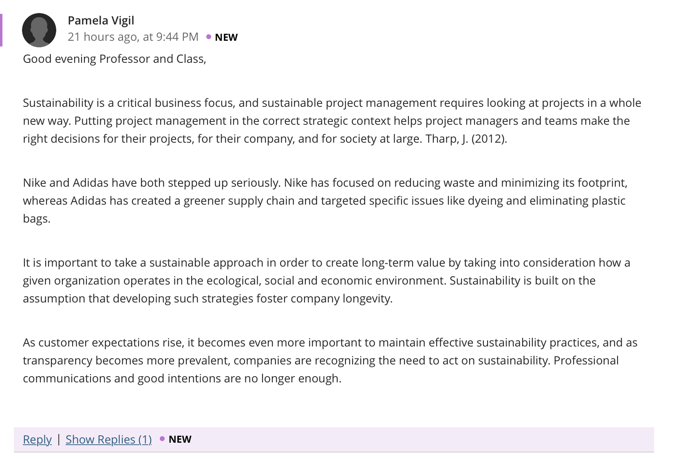Click the purple dot next to Show Replies
Viewport: 675px width, 459px height.
tap(162, 439)
